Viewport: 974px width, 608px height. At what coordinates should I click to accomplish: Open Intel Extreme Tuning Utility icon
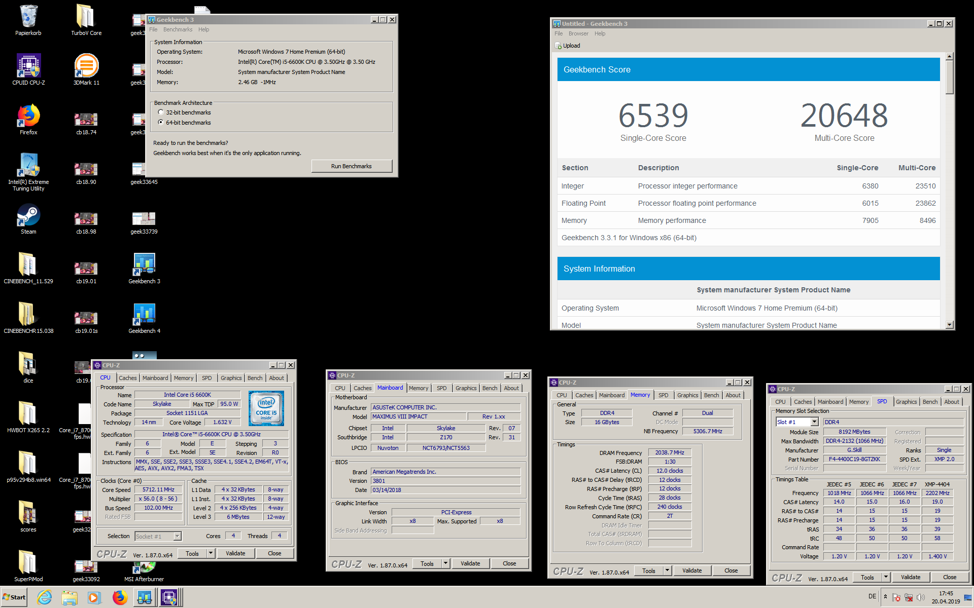(28, 172)
